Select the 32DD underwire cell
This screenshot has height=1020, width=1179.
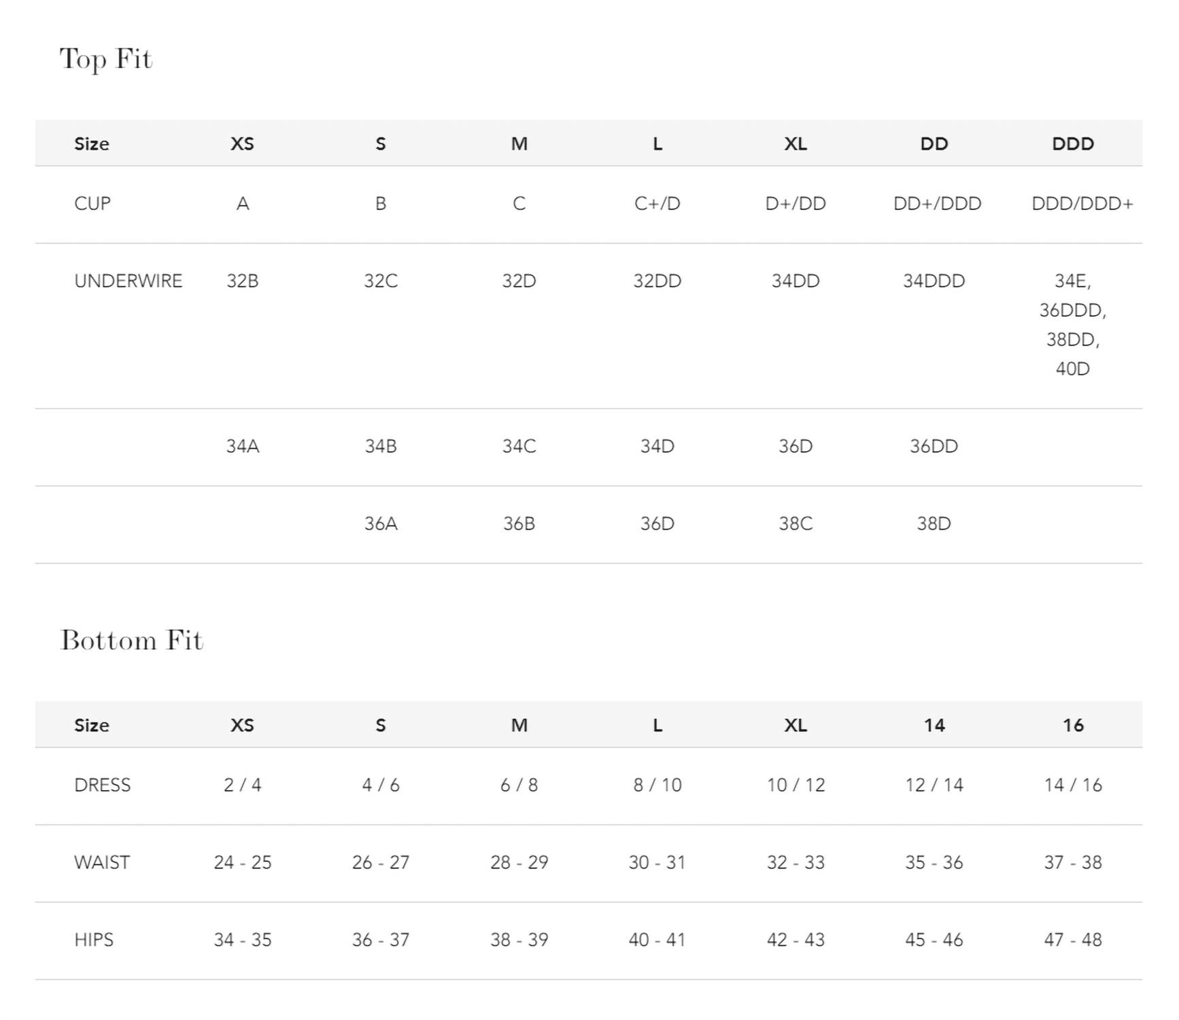coord(657,282)
